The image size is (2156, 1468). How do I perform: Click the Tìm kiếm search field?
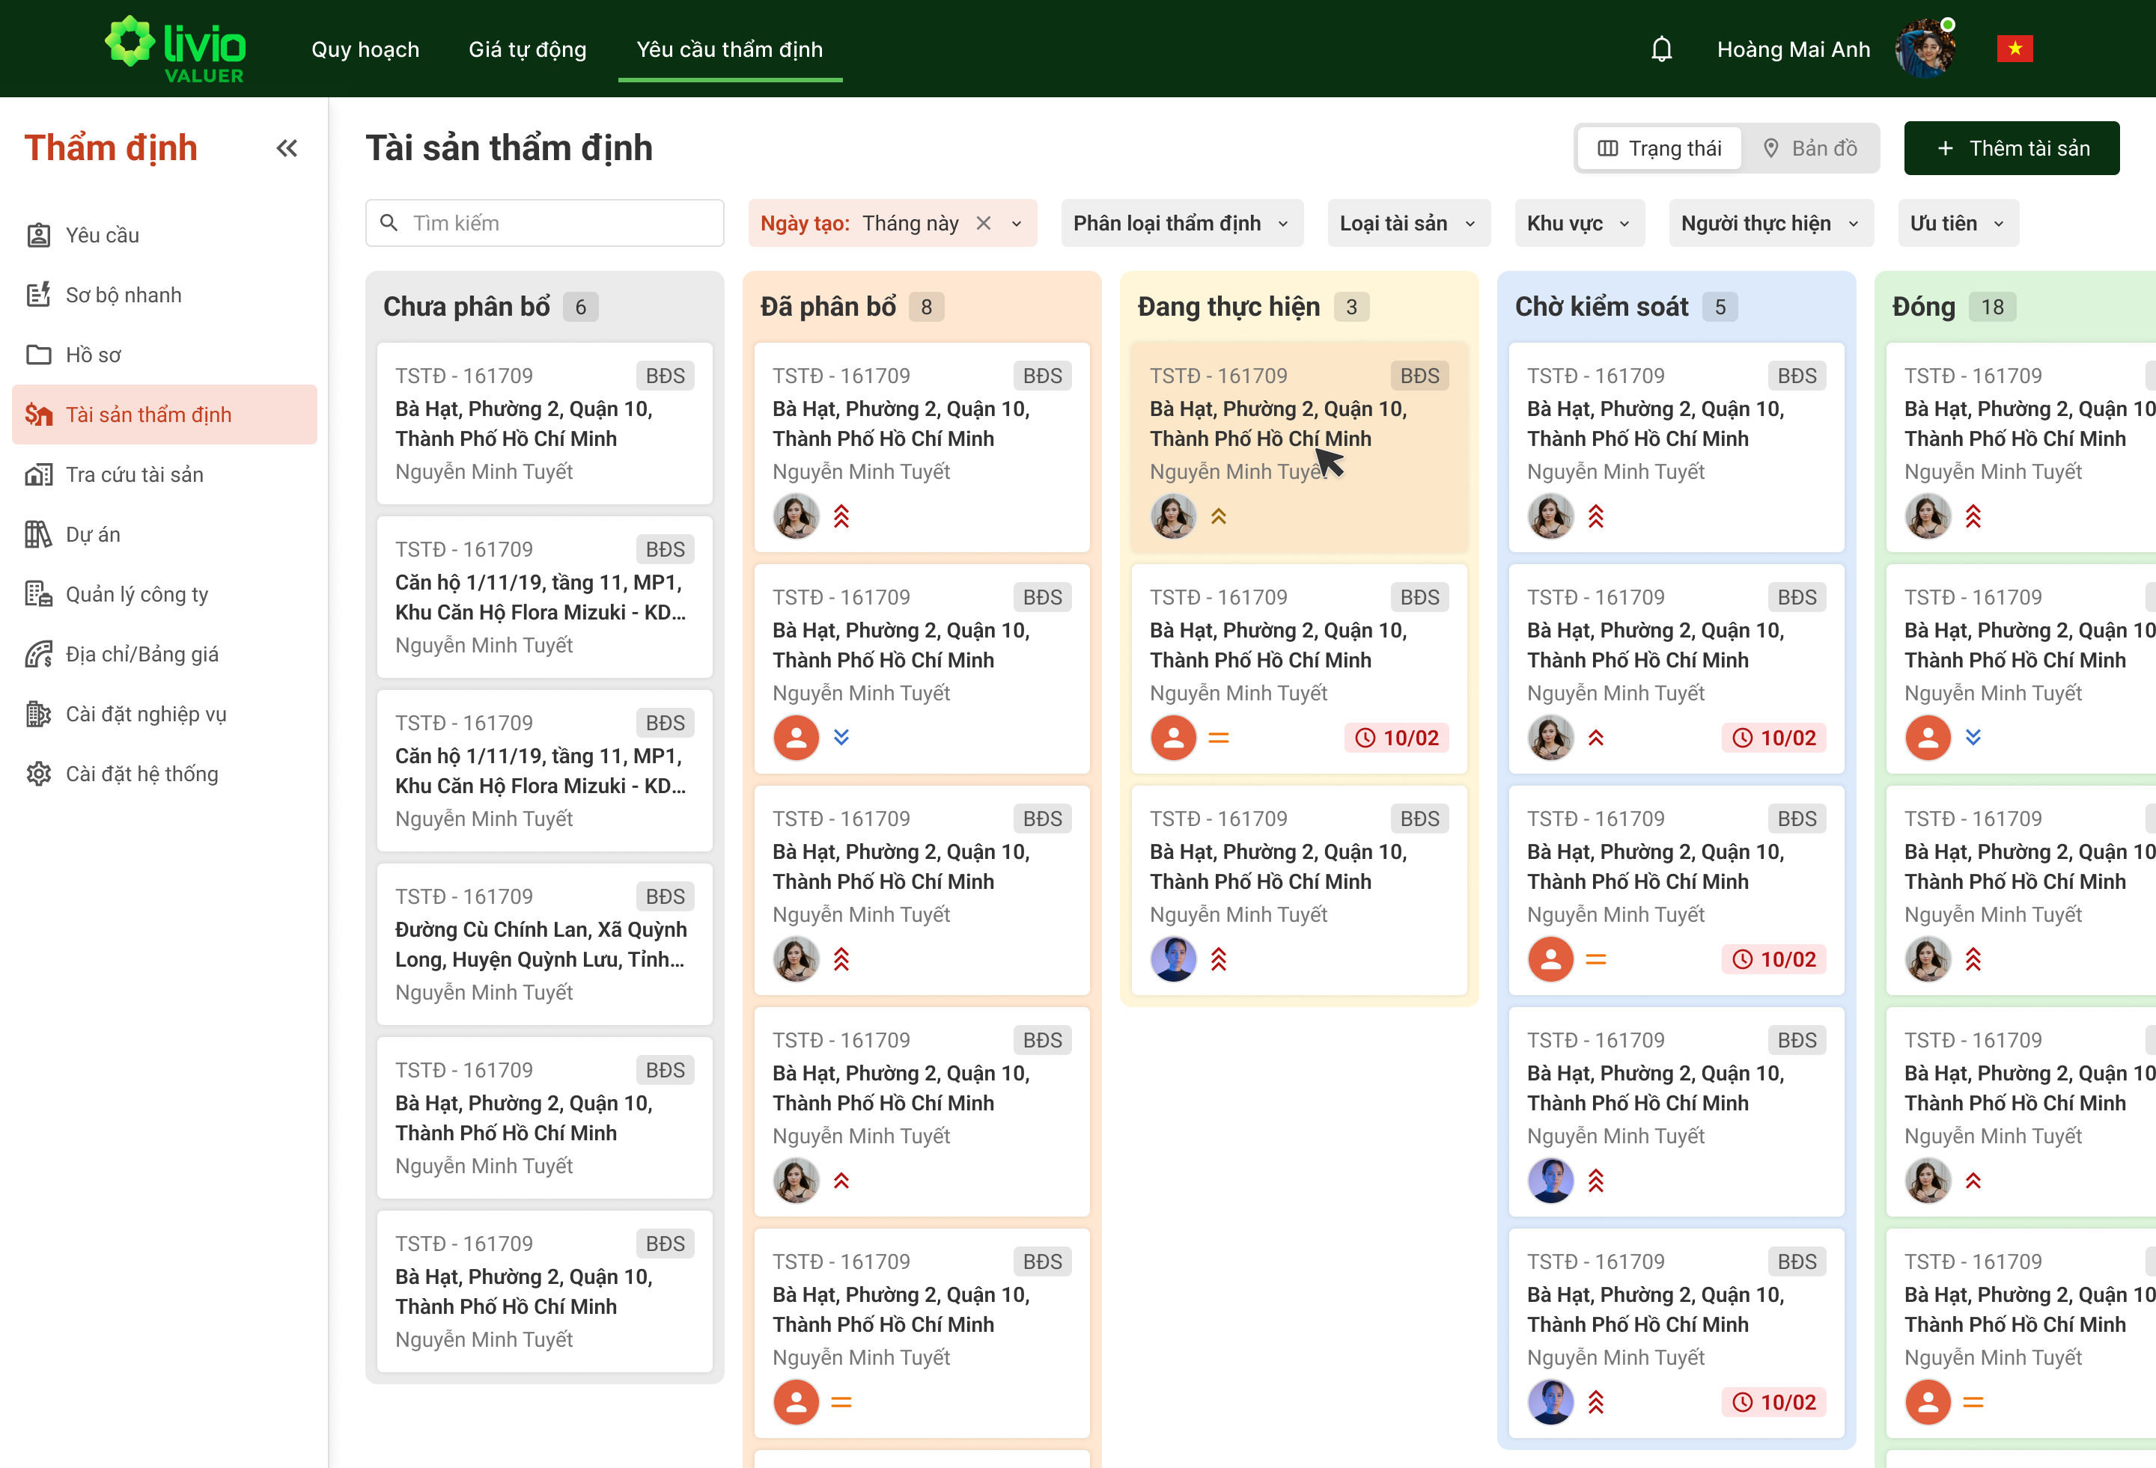(x=557, y=224)
